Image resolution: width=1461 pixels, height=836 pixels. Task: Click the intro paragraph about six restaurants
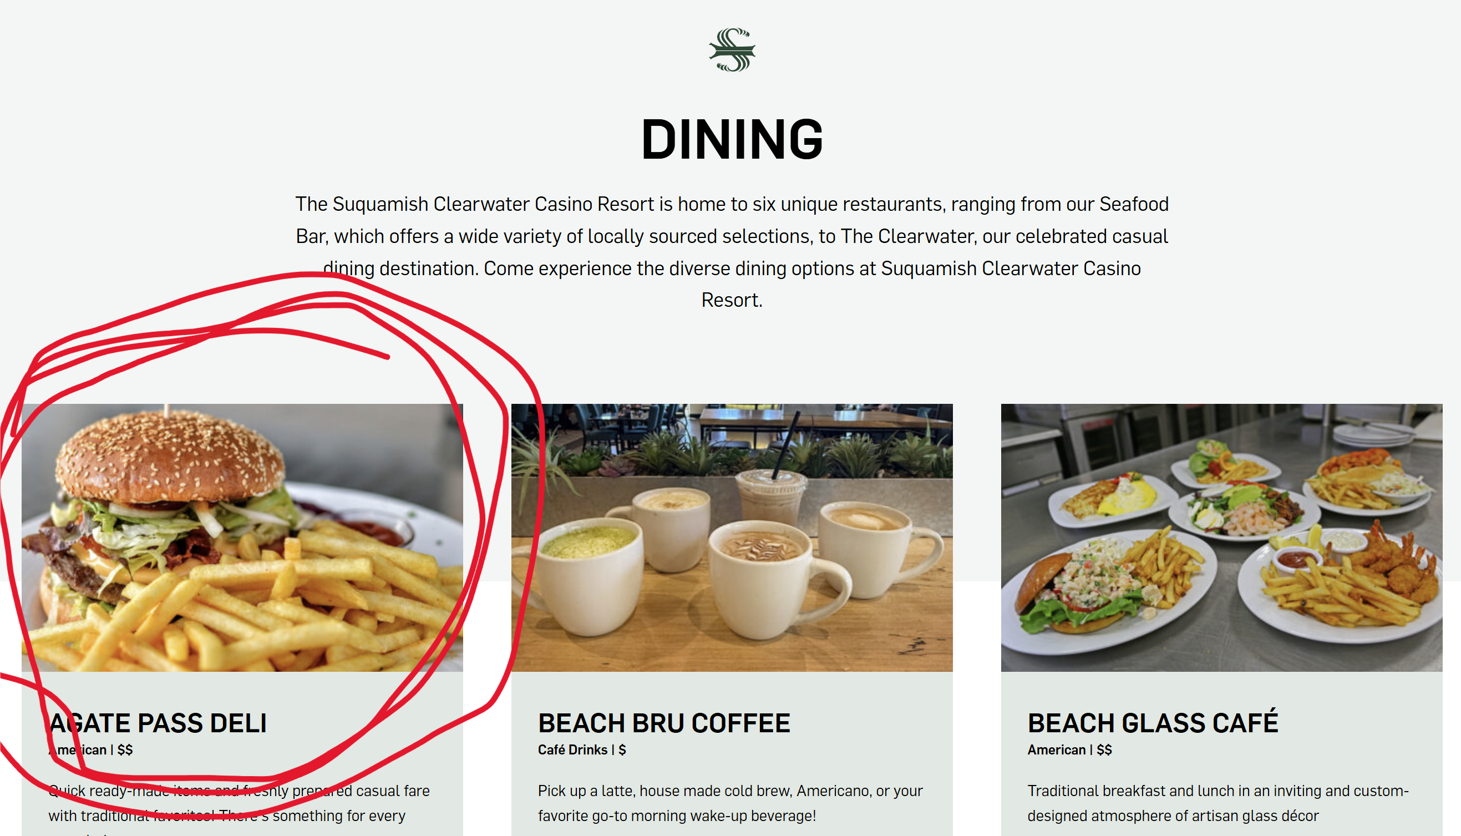coord(732,252)
